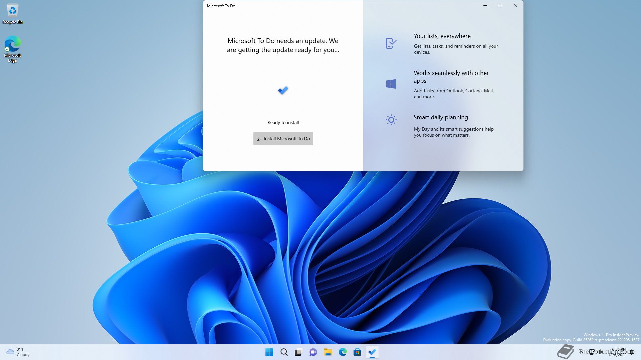This screenshot has width=641, height=360.
Task: Expand hidden system tray icons chevron
Action: (581, 352)
